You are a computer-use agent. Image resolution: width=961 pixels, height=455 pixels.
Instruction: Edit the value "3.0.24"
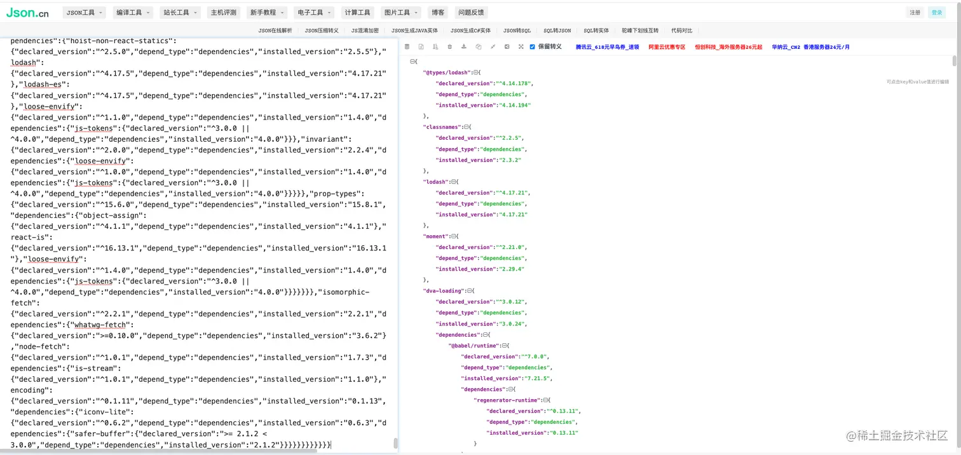click(x=511, y=324)
